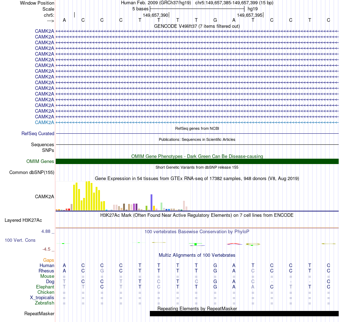Select the Mouse alignment row label
This screenshot has width=339, height=322.
(x=47, y=276)
